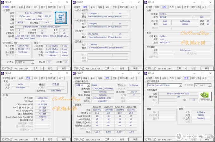
Task: Click the 确定 button in the mainboard window
Action: 207,68
